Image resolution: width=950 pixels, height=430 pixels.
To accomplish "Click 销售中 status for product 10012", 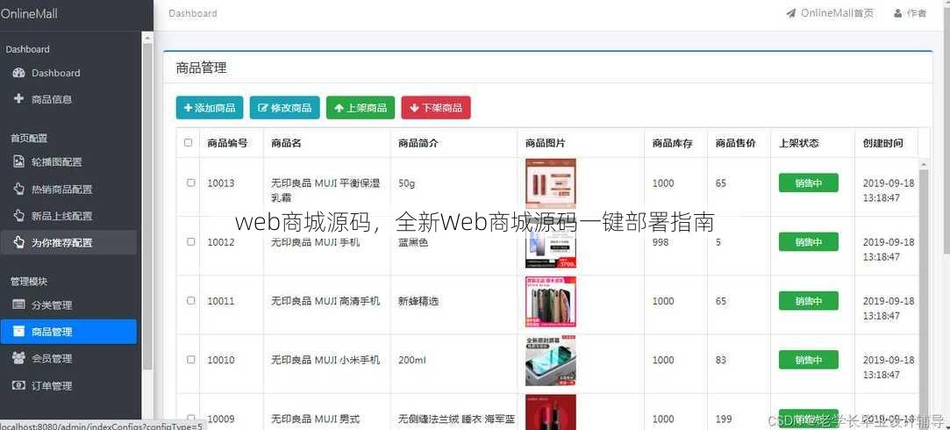I will [808, 241].
